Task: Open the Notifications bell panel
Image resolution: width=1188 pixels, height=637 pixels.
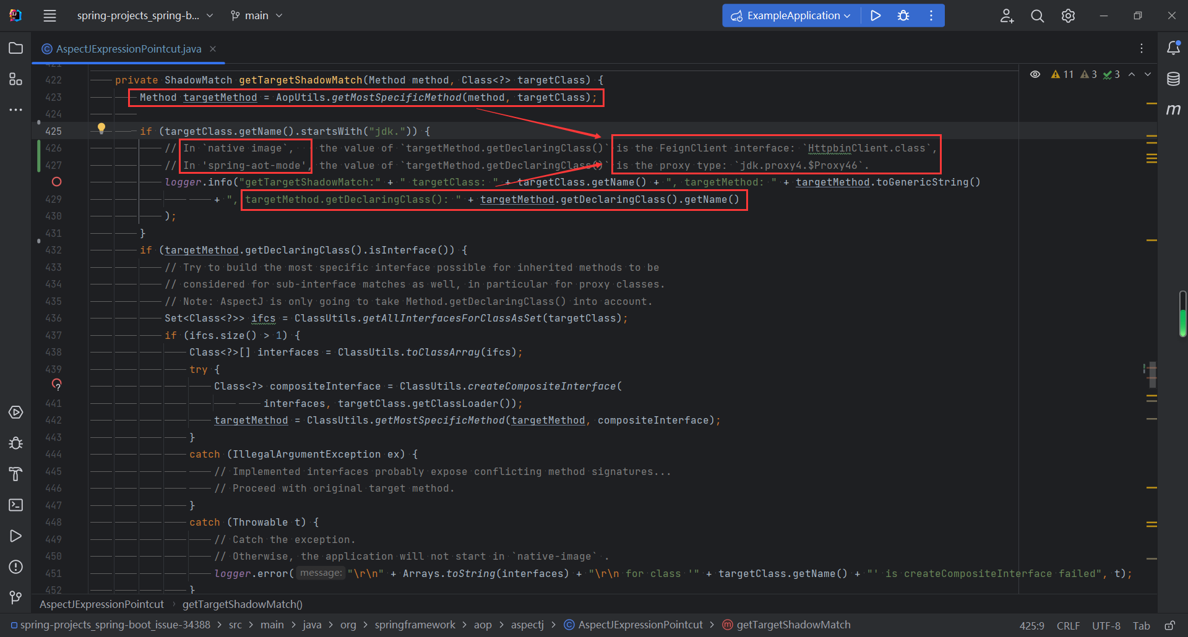Action: pos(1173,48)
